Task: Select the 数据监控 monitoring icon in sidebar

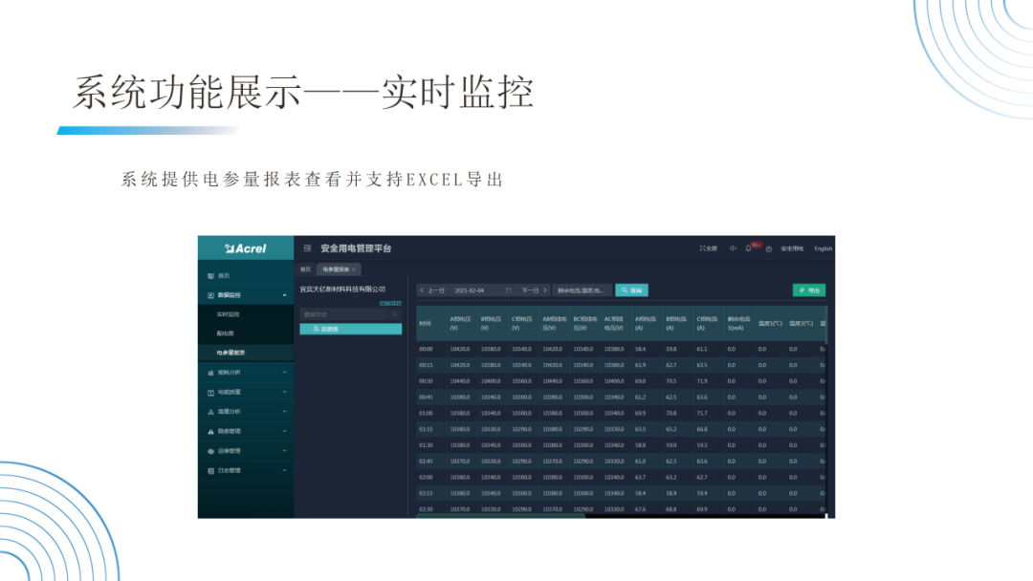Action: point(209,295)
